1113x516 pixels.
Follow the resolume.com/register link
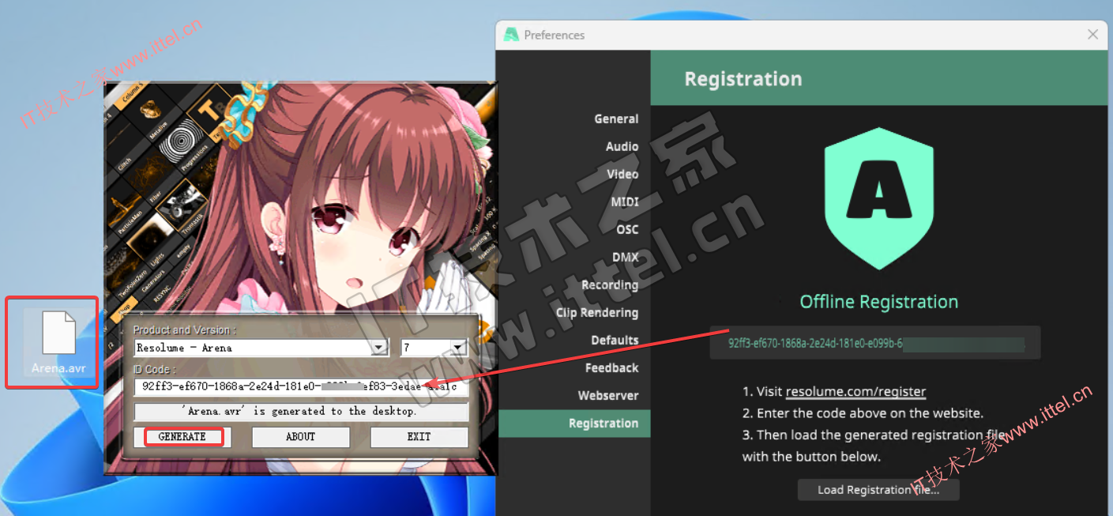[x=855, y=391]
